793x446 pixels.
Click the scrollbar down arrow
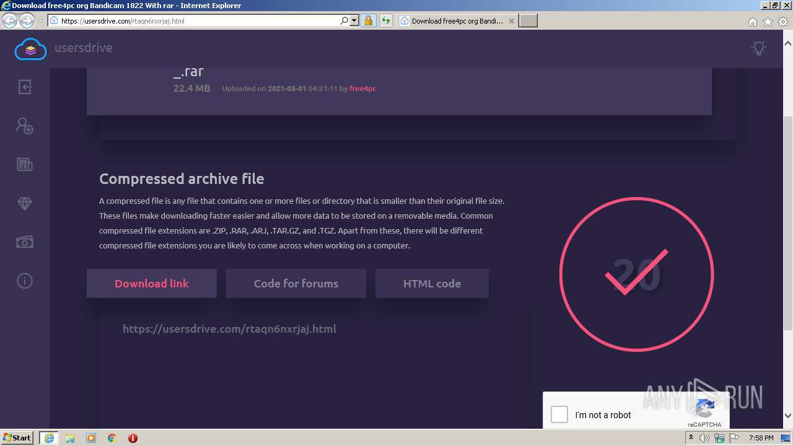788,416
